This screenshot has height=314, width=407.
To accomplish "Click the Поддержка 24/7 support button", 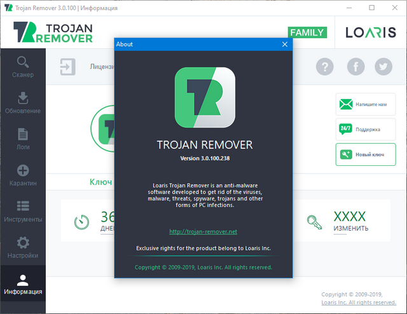I will pos(366,129).
